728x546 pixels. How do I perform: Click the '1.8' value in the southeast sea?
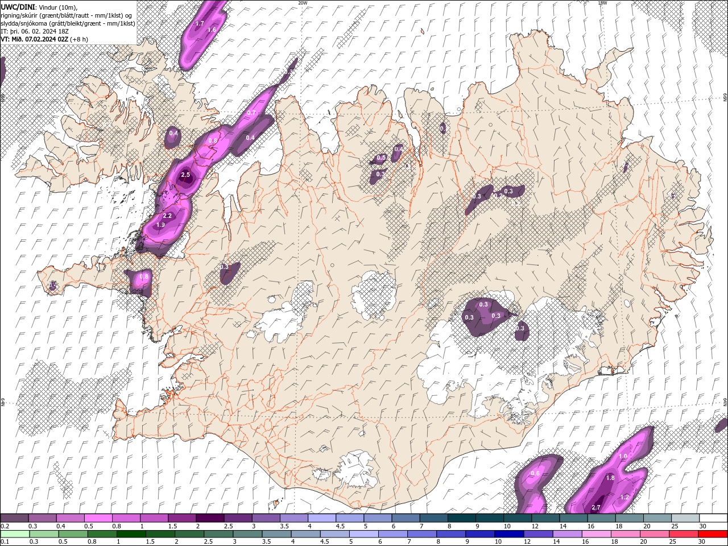tap(610, 478)
